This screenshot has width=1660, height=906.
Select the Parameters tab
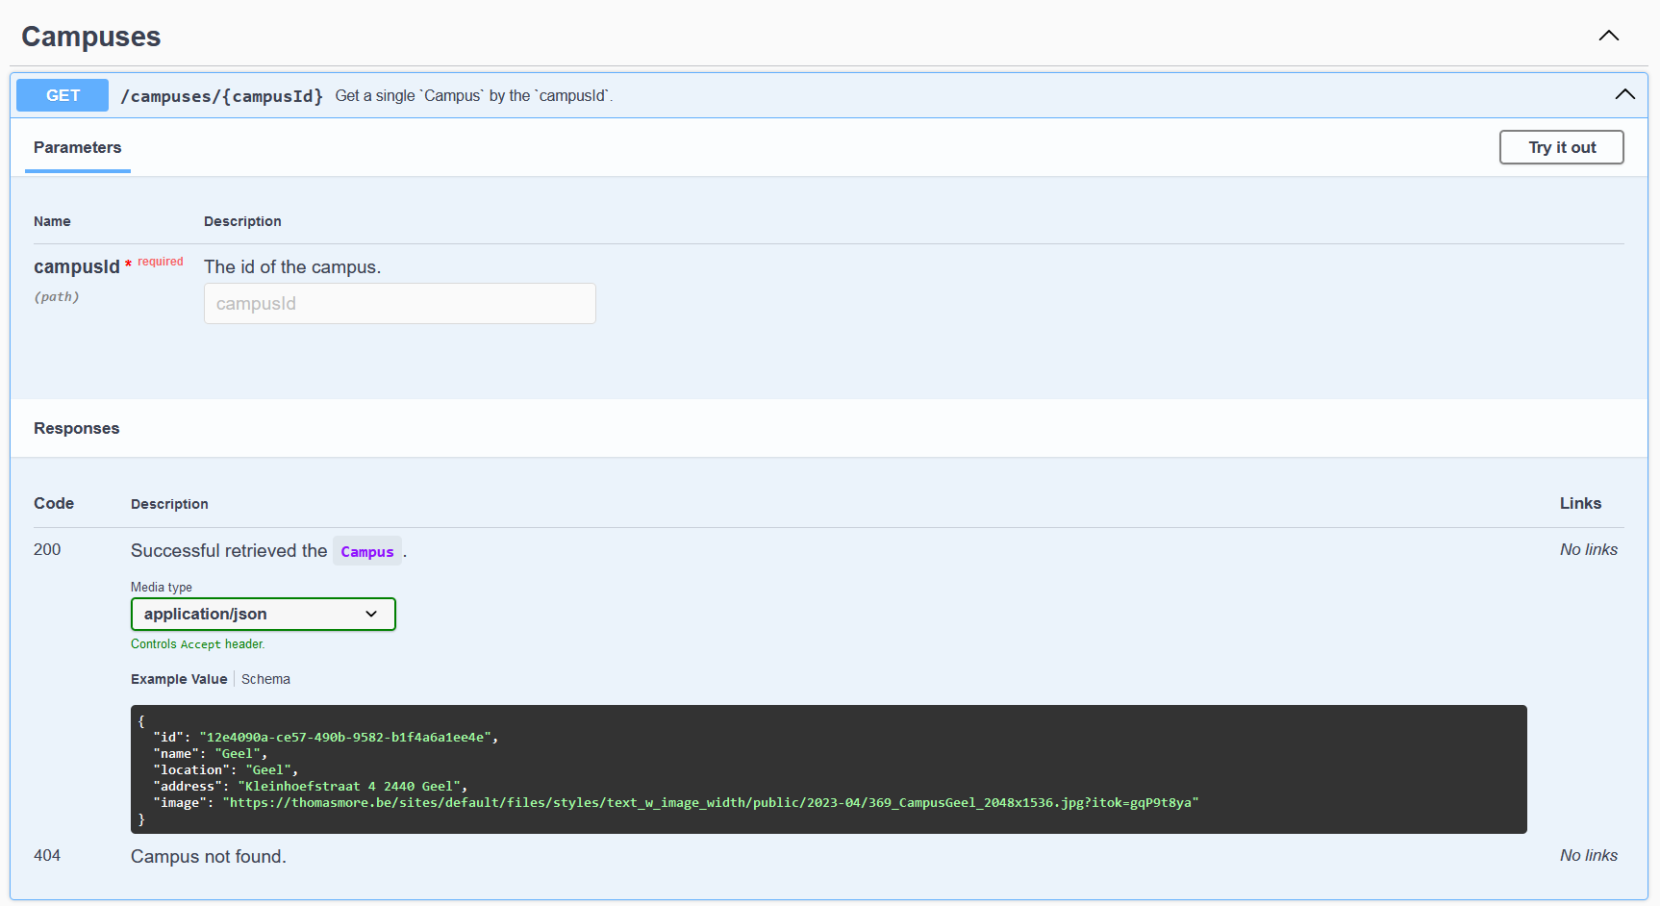click(x=77, y=147)
